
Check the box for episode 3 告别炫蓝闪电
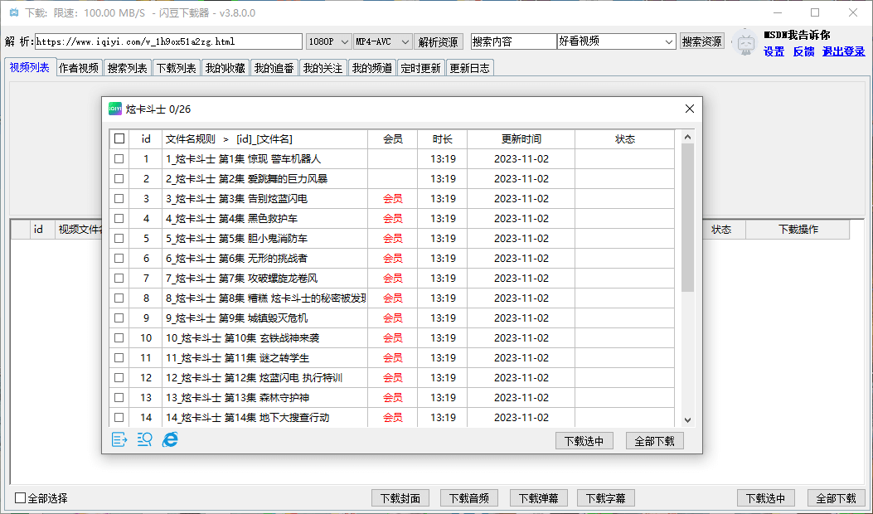(x=119, y=198)
